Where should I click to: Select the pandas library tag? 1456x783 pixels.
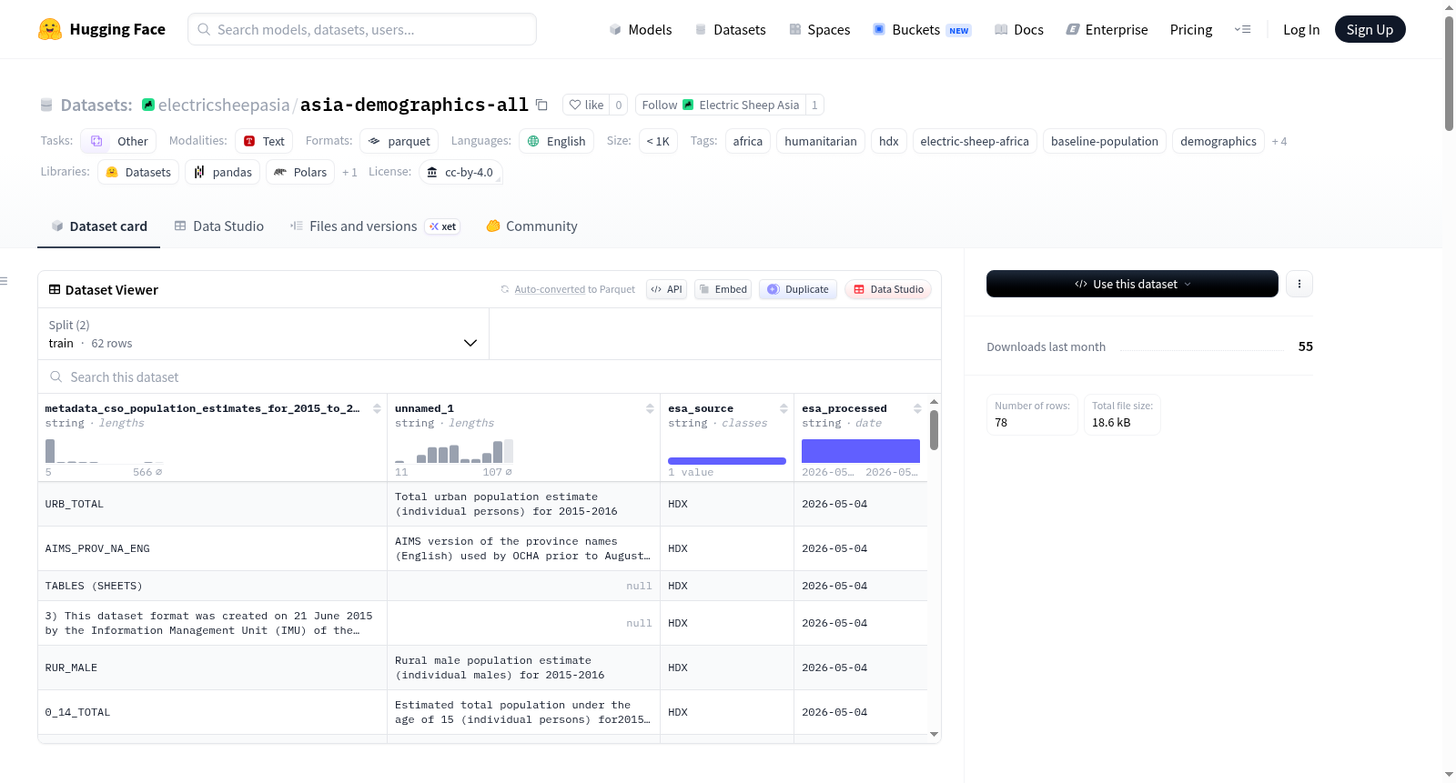coord(223,172)
